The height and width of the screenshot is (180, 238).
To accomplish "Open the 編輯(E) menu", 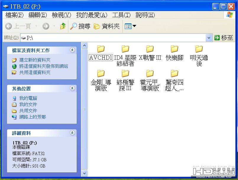I will (x=38, y=15).
